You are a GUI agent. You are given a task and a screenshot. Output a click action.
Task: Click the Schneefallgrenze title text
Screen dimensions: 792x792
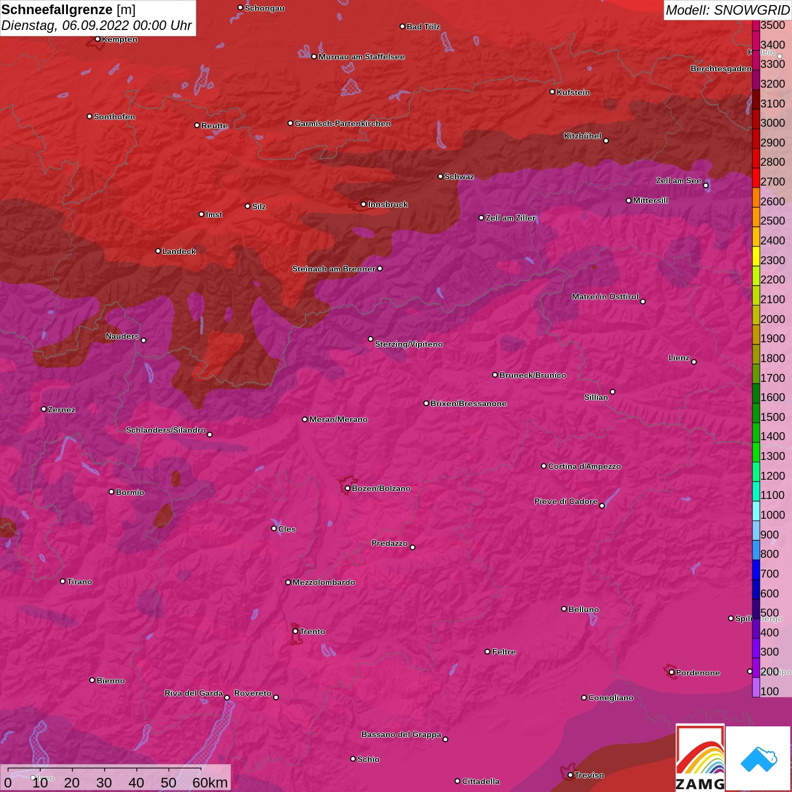(57, 10)
